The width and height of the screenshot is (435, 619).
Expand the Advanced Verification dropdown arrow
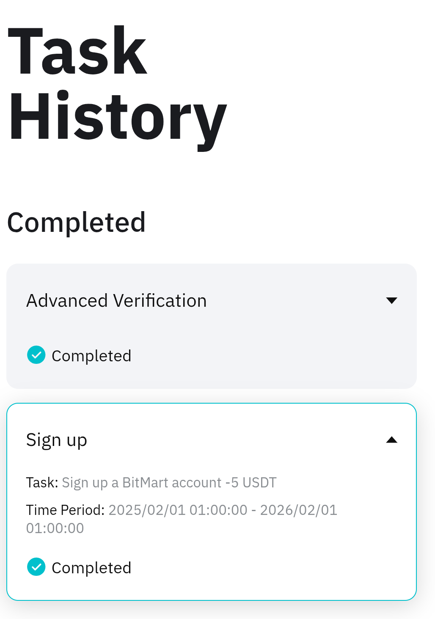tap(392, 301)
